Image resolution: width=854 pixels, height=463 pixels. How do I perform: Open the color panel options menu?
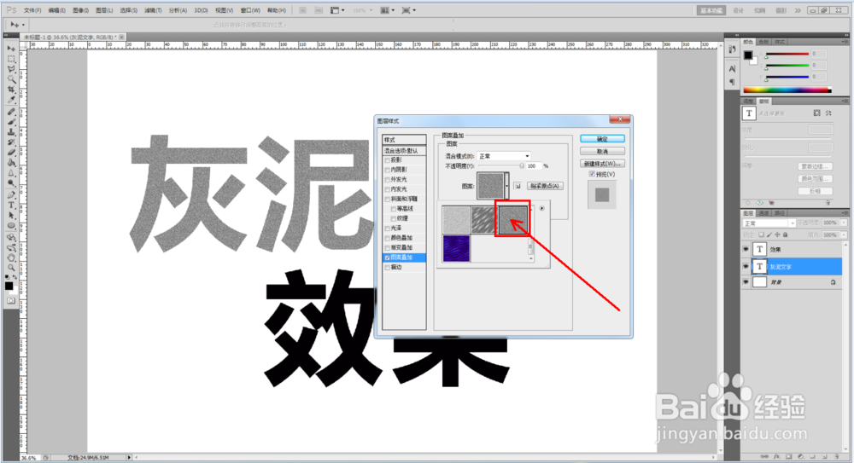(845, 42)
